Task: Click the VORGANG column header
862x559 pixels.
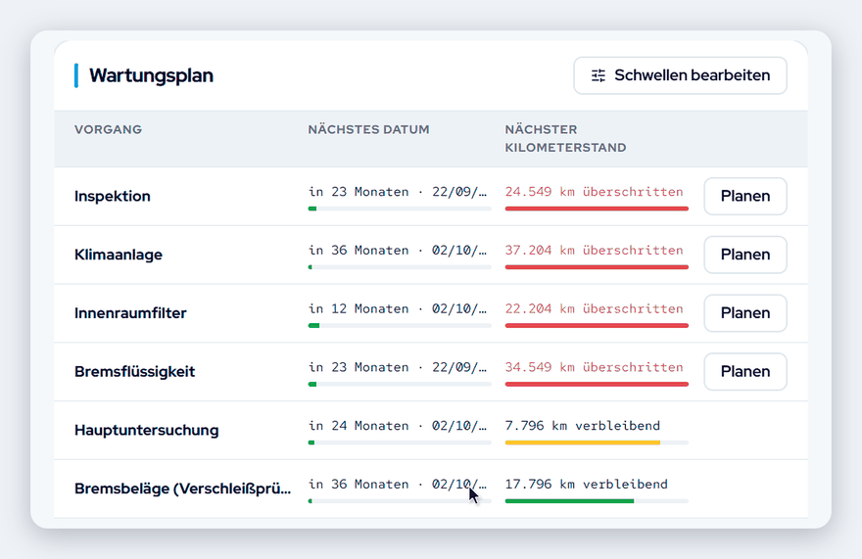Action: tap(109, 130)
